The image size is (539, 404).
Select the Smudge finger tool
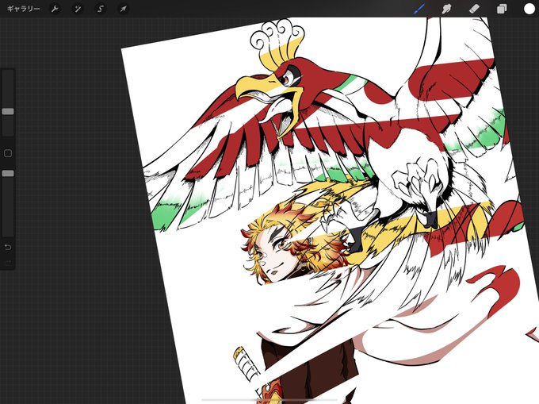pos(446,9)
